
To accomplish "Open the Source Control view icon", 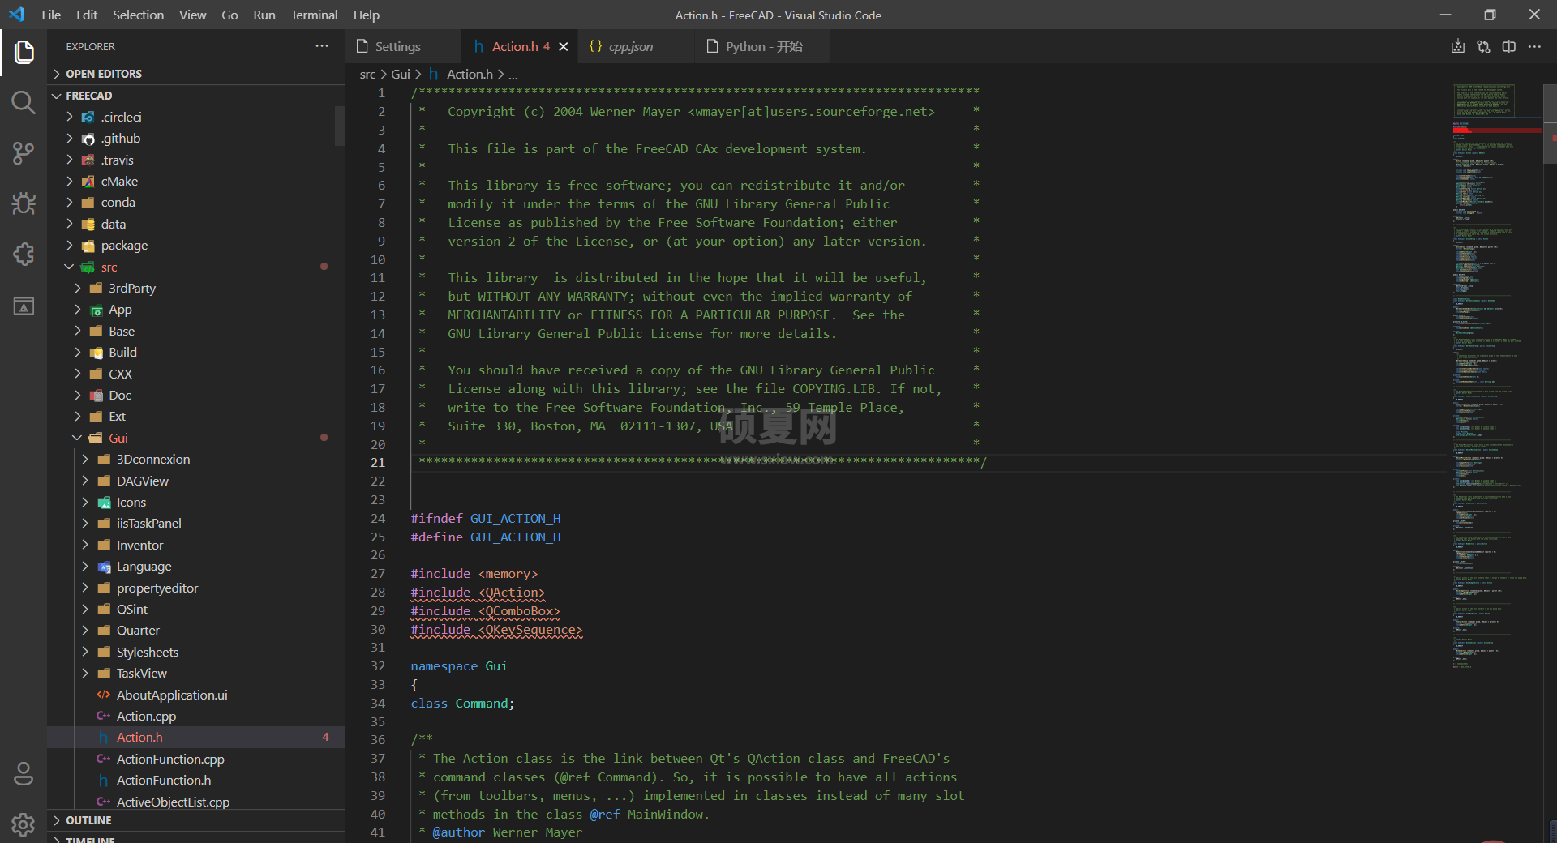I will coord(24,153).
